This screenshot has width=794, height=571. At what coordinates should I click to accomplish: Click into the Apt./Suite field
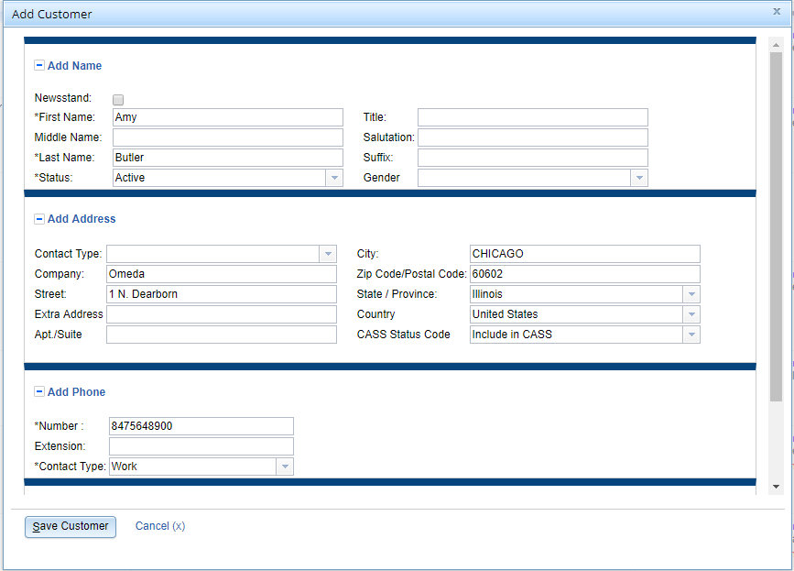coord(222,335)
